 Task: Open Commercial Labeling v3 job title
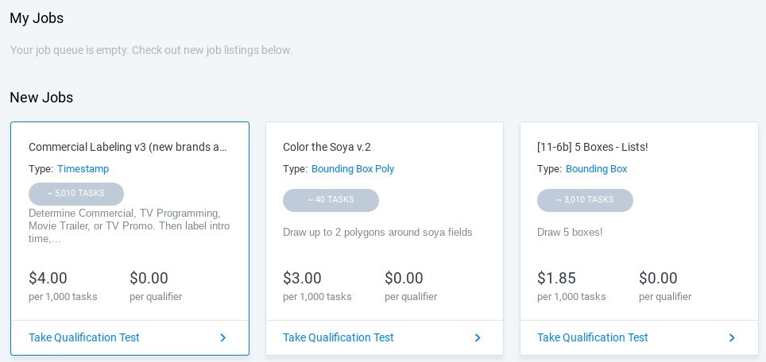coord(128,147)
